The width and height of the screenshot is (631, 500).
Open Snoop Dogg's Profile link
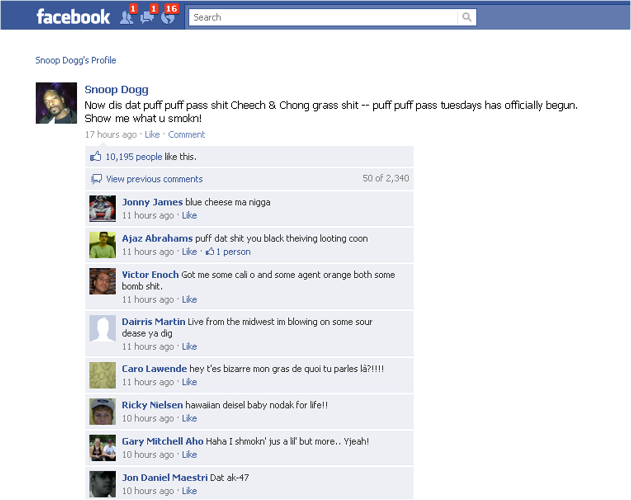point(76,60)
